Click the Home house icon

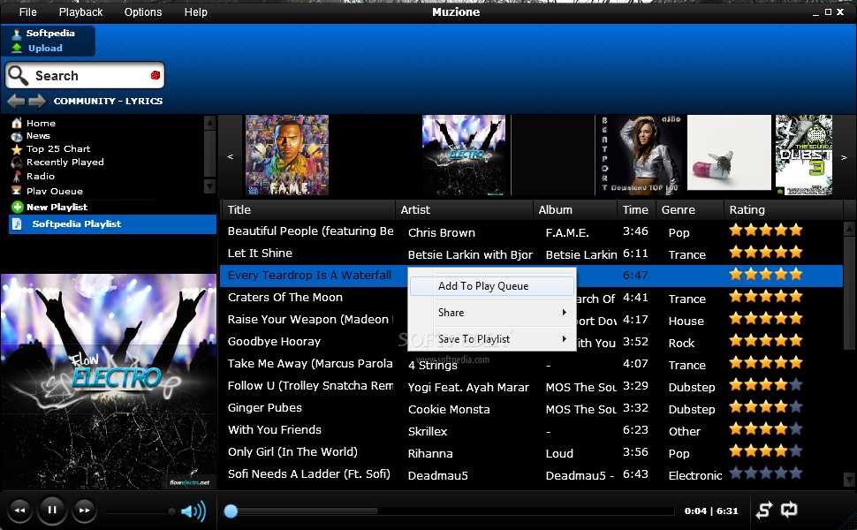17,123
